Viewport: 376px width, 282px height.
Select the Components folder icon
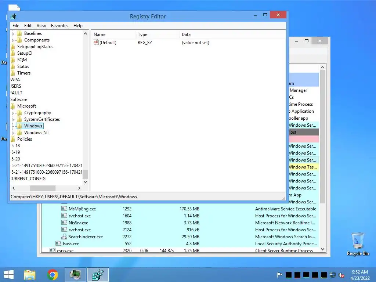tap(19, 40)
